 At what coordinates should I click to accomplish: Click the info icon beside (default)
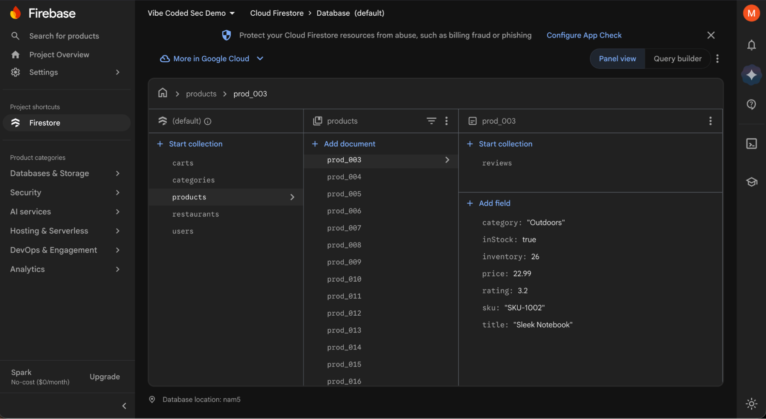(x=208, y=121)
